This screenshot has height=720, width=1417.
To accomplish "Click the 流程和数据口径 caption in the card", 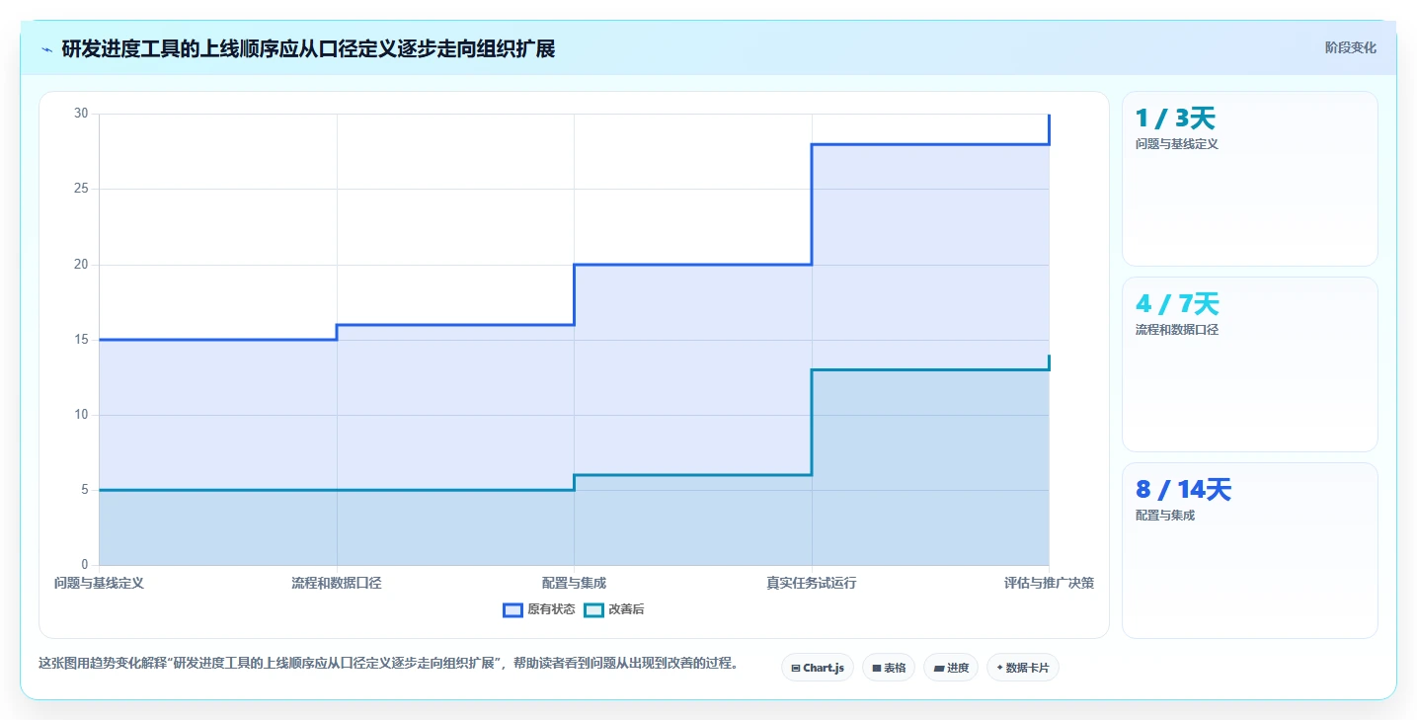I will click(x=1177, y=330).
